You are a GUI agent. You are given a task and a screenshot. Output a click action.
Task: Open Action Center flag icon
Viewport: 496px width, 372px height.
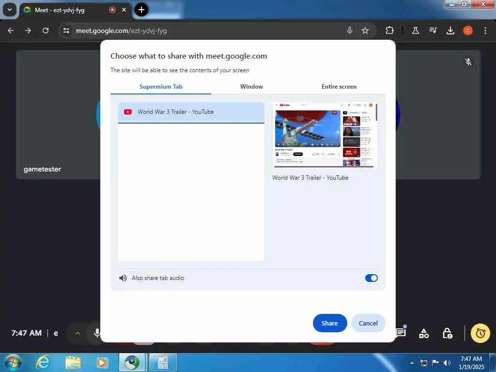pos(435,362)
